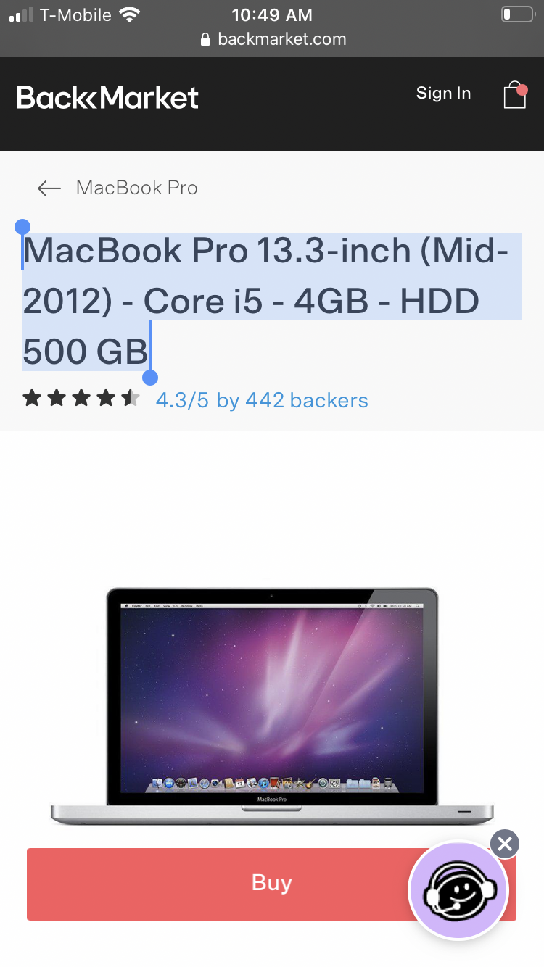Tap the Back Market logo

[x=107, y=97]
